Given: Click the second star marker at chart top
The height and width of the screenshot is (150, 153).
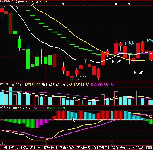Looking at the screenshot, I should pos(64,4).
